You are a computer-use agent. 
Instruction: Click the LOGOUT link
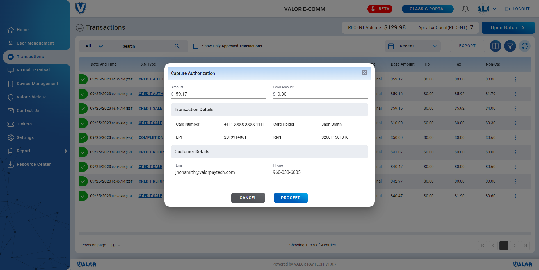517,9
